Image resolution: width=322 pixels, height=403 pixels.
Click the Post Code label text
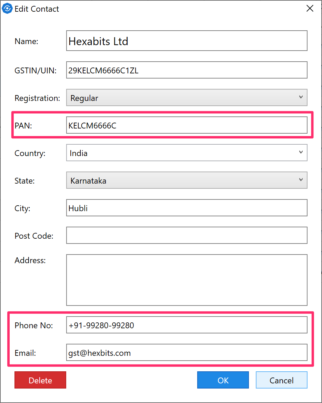(34, 236)
